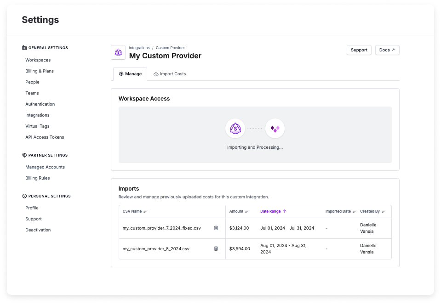This screenshot has height=304, width=441.
Task: Click the sort icon next to Imported Date
Action: pyautogui.click(x=355, y=211)
